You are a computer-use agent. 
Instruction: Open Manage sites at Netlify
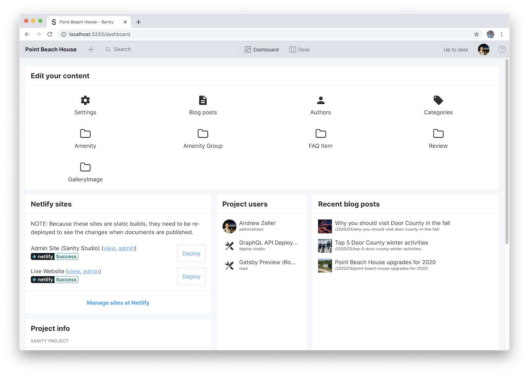click(x=118, y=302)
